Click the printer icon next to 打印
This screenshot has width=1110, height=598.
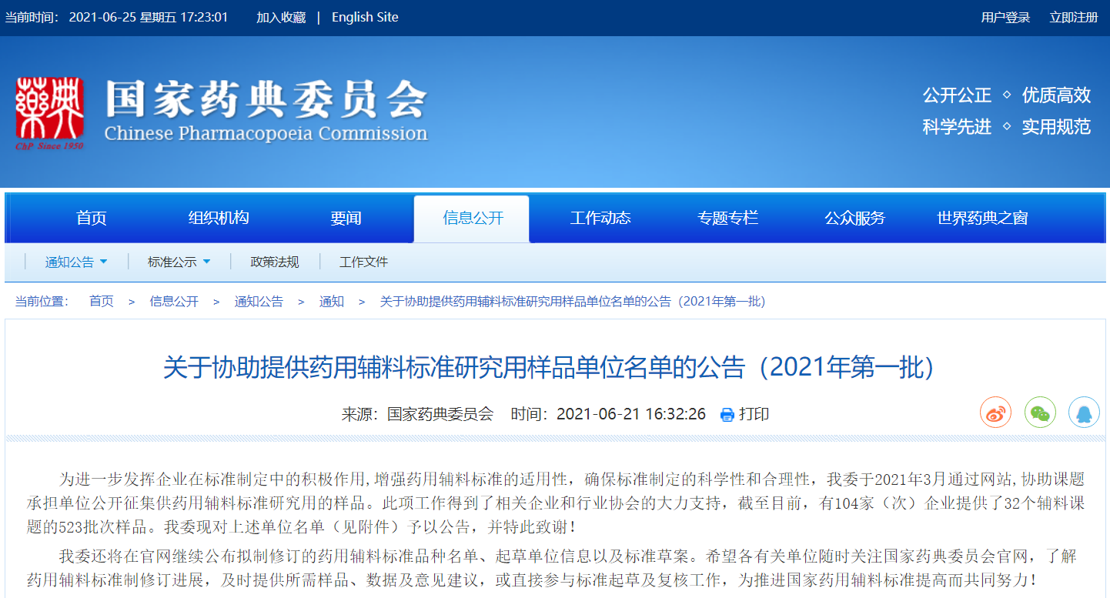pyautogui.click(x=727, y=415)
